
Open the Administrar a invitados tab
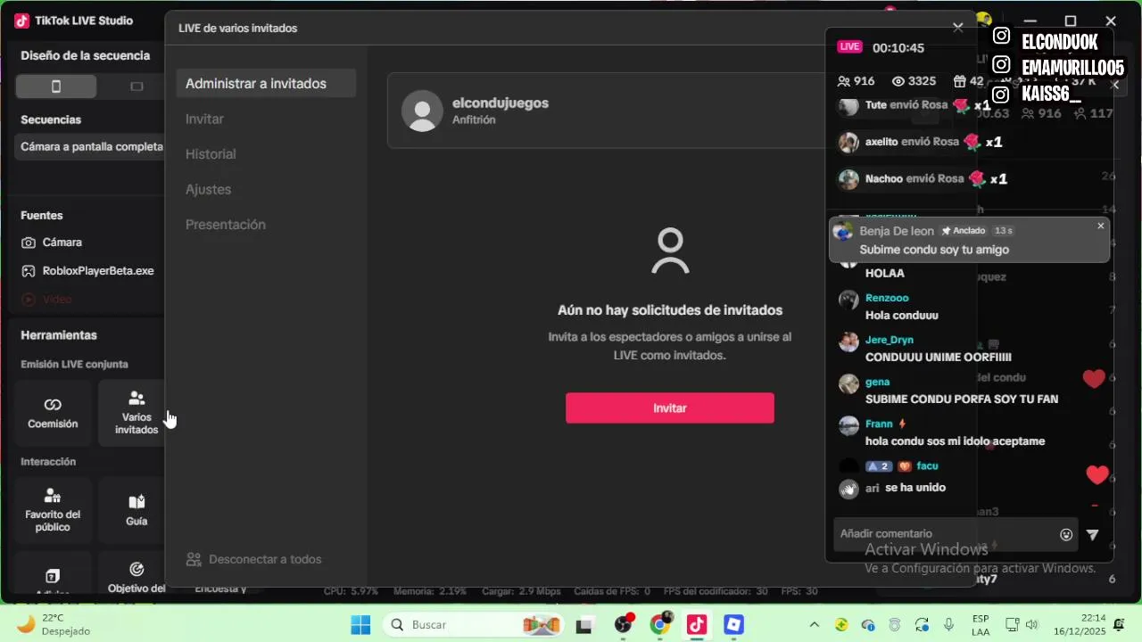click(266, 84)
